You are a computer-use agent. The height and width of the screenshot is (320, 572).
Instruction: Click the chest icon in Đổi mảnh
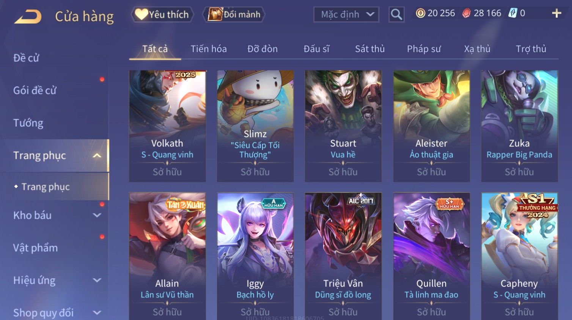click(x=215, y=14)
